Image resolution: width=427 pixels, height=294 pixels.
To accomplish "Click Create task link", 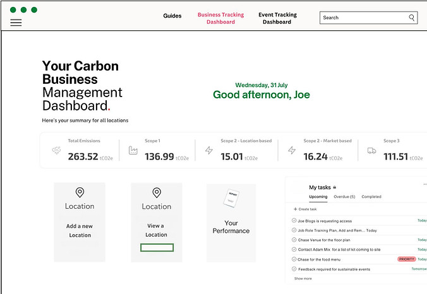I will point(308,209).
